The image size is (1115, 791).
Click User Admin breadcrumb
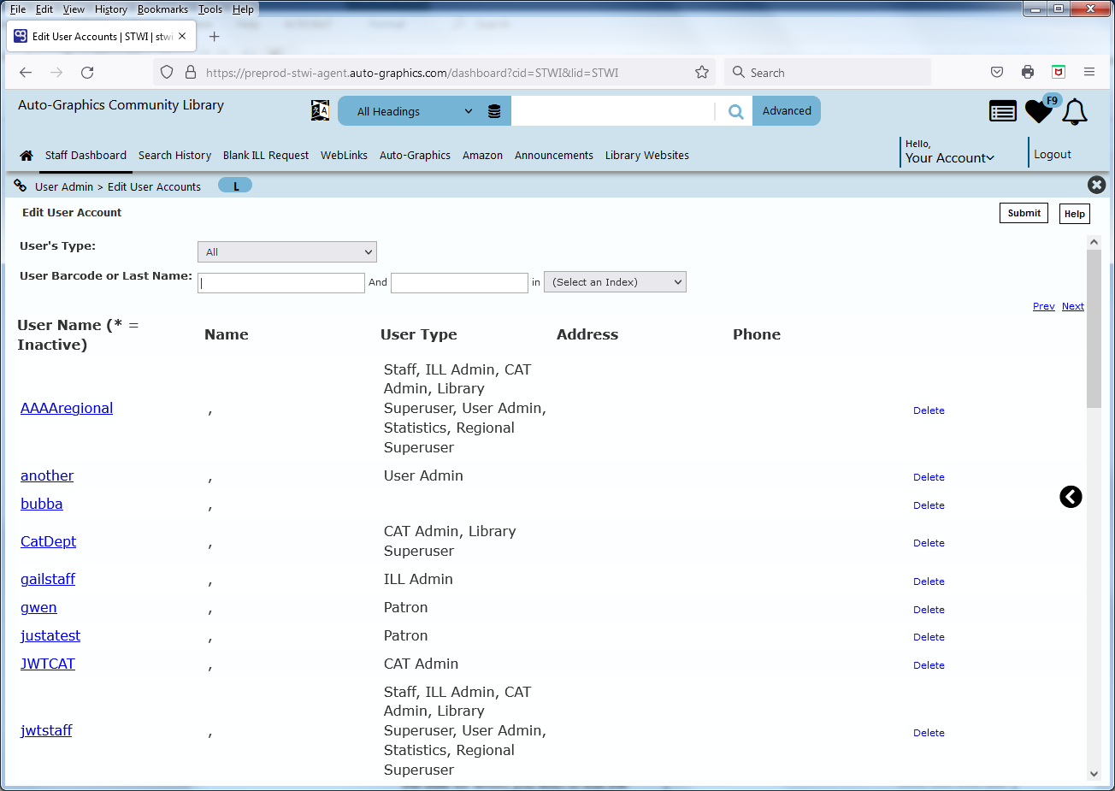[64, 186]
